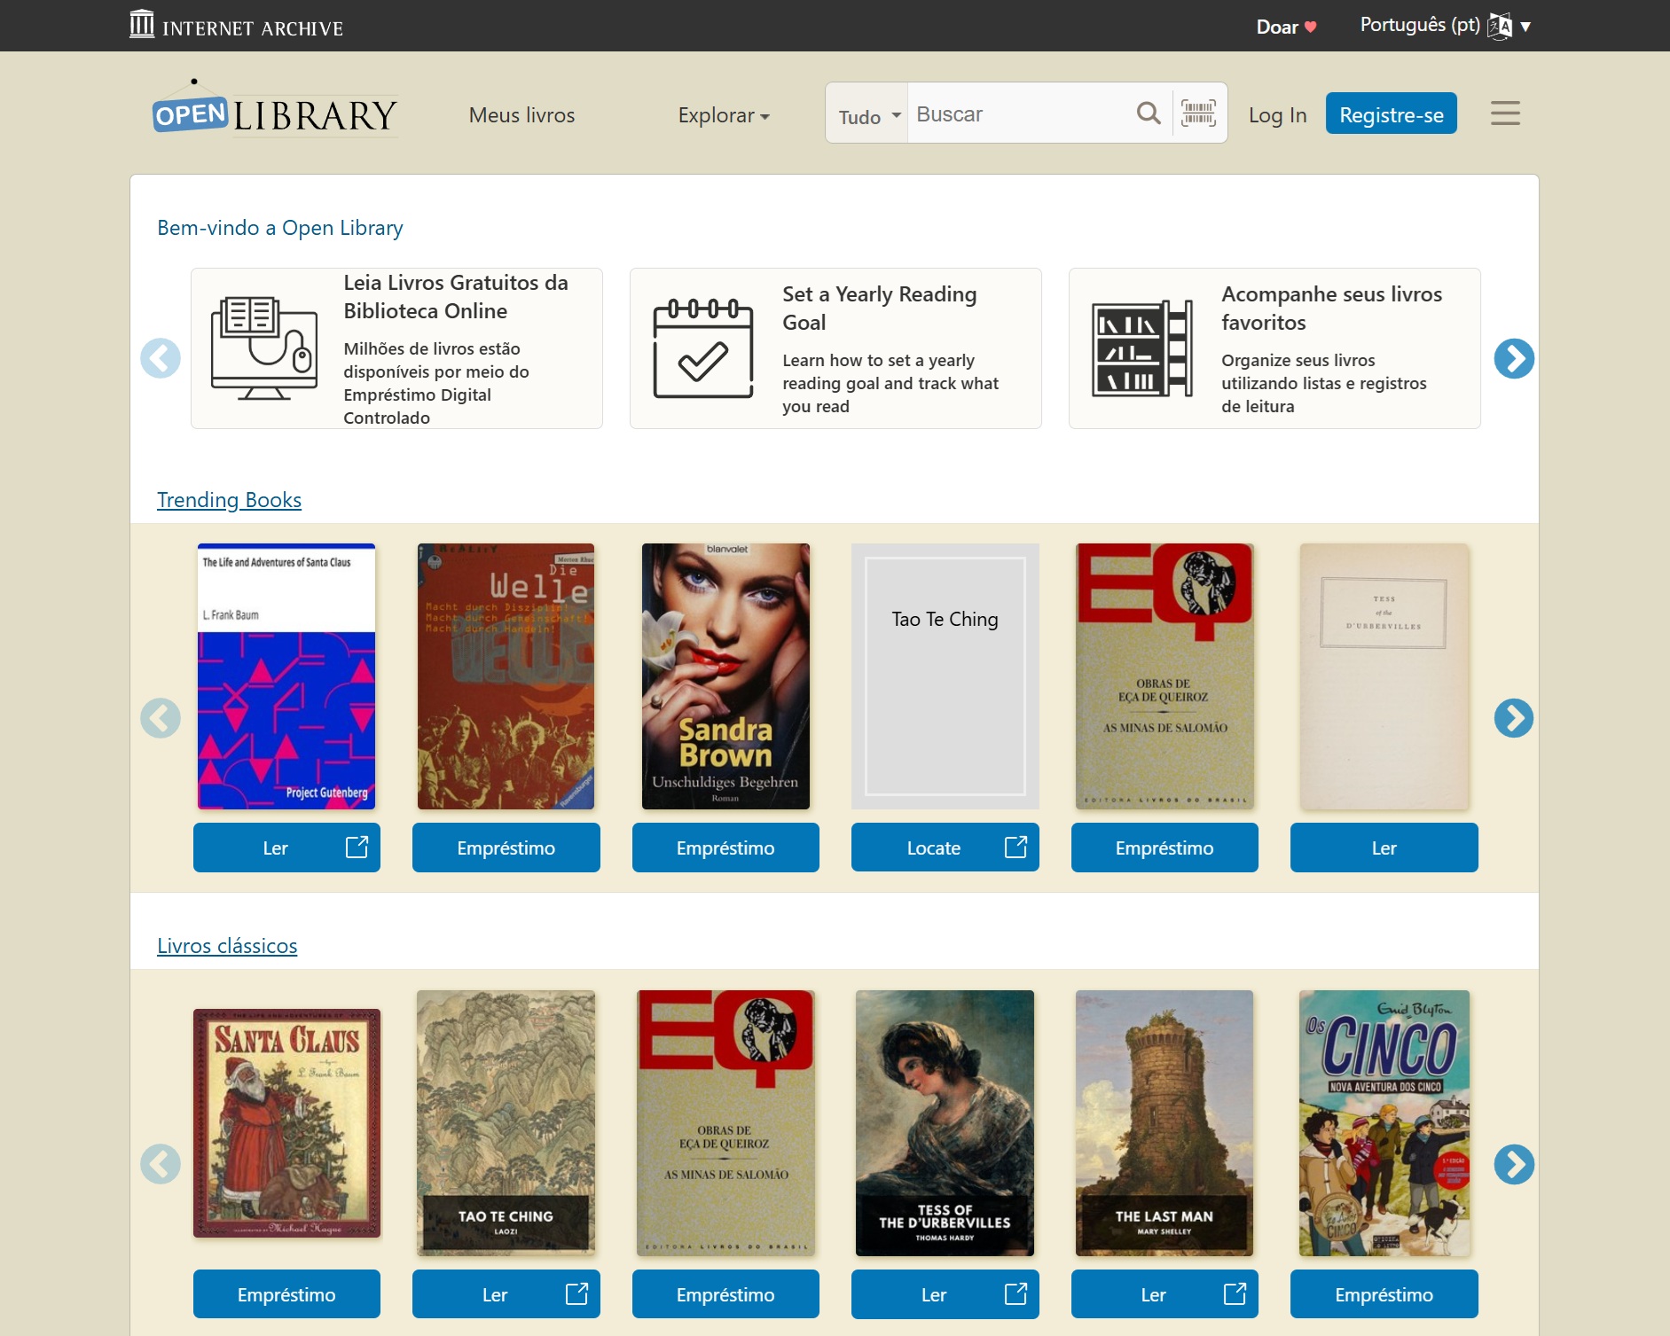
Task: Click the Locate button for Tao Te Ching
Action: click(945, 848)
